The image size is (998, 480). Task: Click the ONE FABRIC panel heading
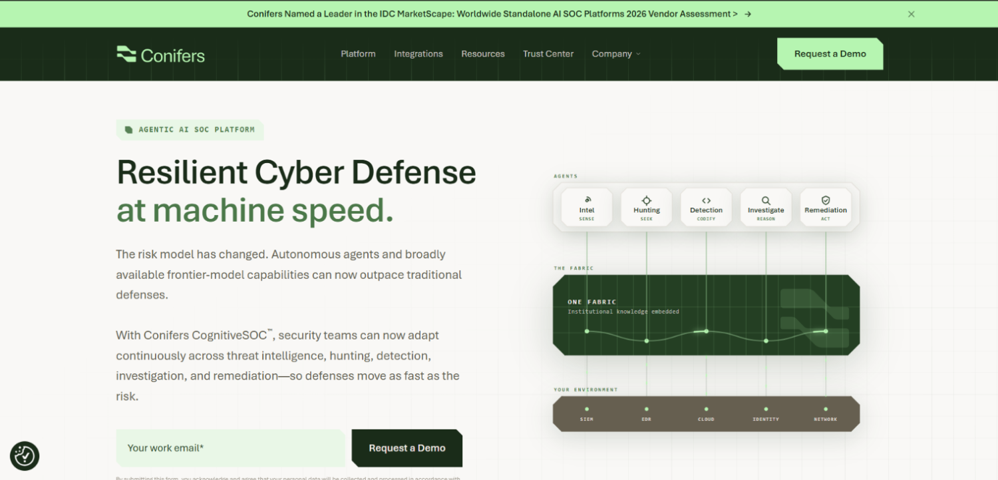coord(592,302)
